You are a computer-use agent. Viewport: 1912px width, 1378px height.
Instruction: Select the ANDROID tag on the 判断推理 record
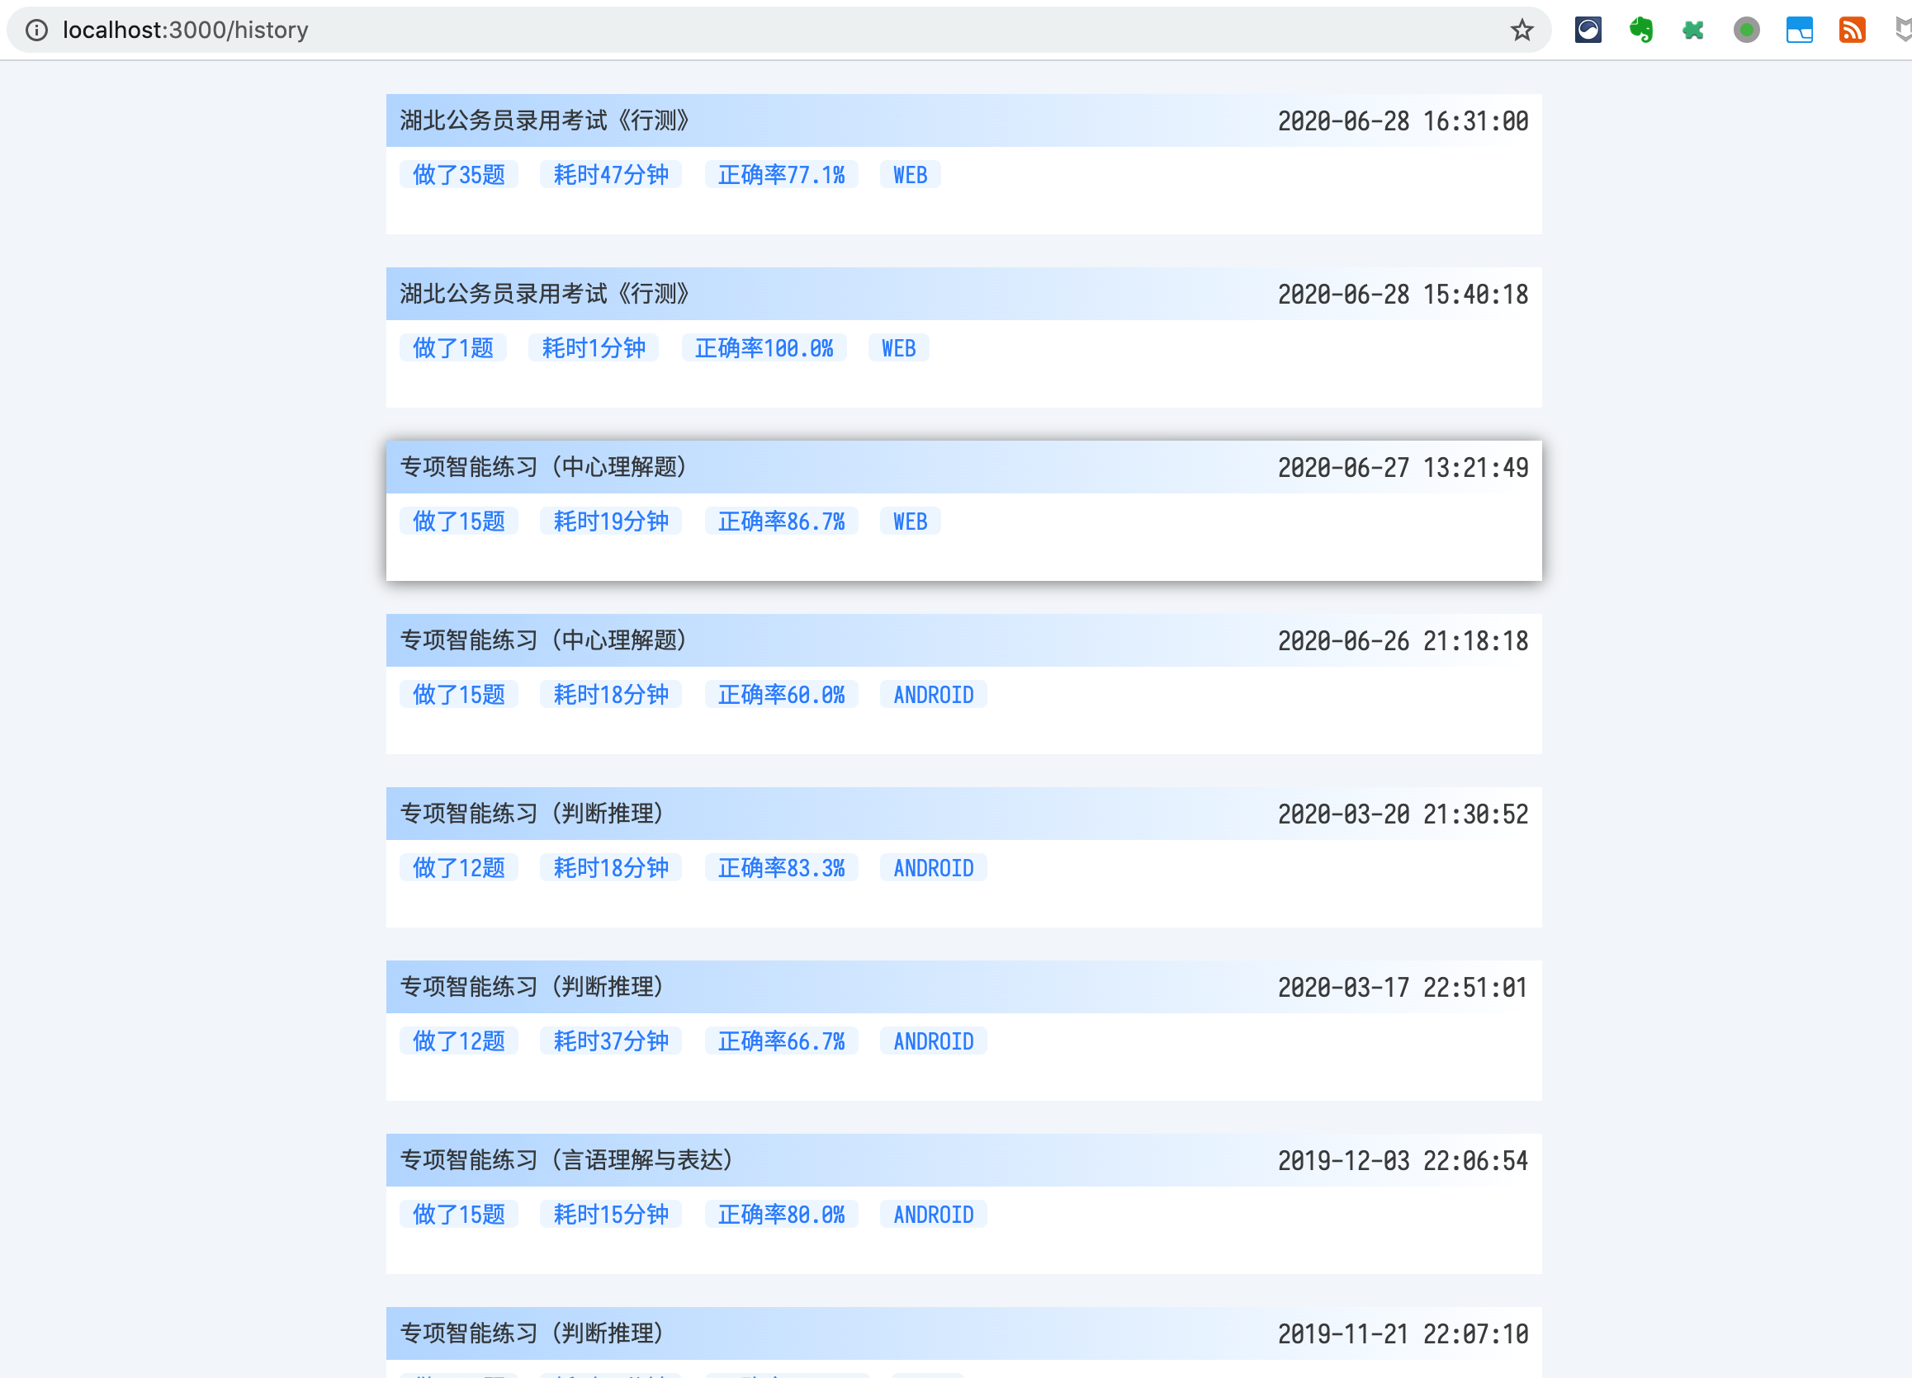point(933,867)
